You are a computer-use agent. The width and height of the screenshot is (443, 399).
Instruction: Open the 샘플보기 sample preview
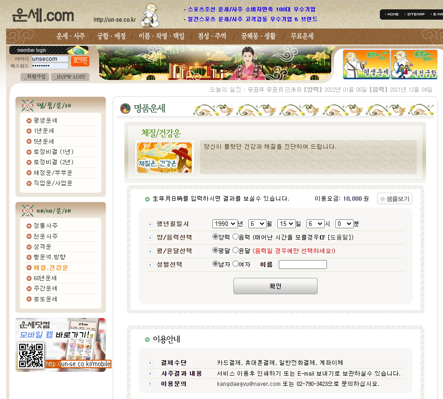394,199
